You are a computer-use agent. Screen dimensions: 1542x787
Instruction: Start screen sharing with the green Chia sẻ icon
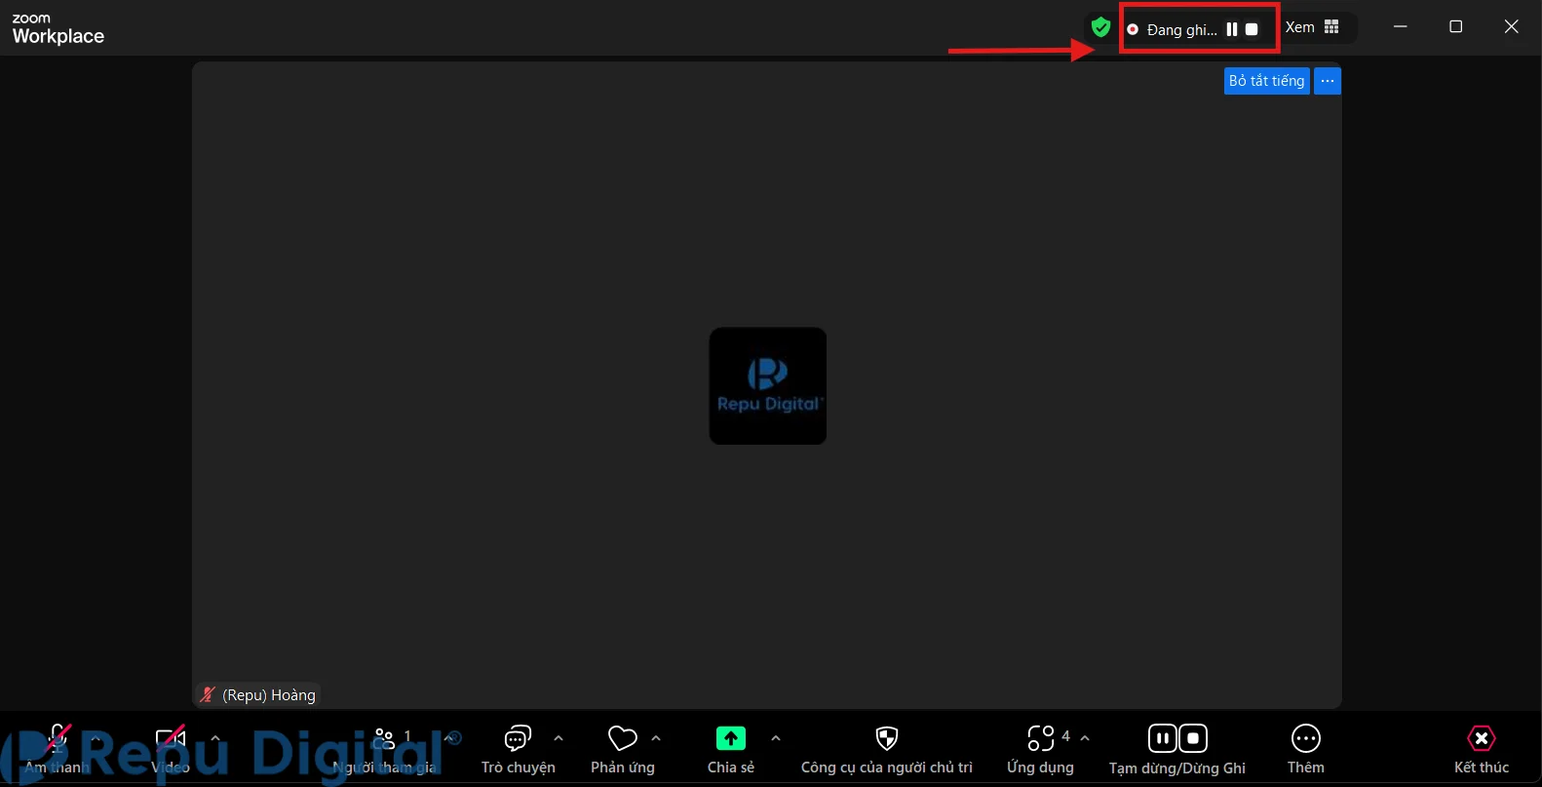[730, 738]
